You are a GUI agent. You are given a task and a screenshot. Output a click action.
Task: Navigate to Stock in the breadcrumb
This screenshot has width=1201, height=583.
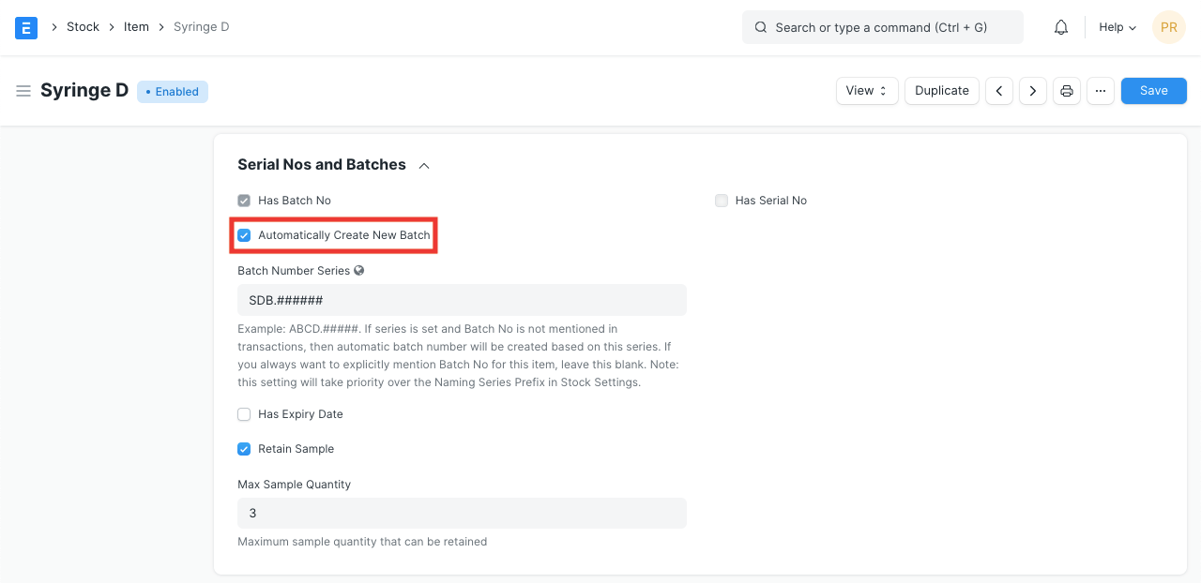[83, 27]
